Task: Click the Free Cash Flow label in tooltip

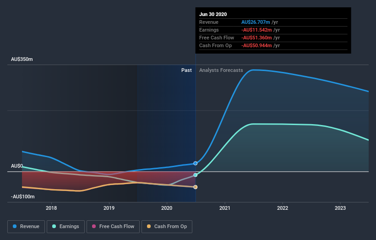Action: 217,38
